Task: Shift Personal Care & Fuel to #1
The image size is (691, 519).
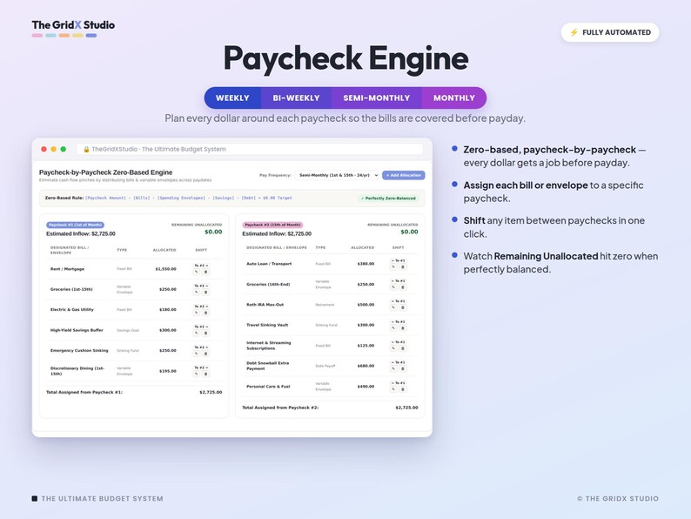Action: (398, 383)
